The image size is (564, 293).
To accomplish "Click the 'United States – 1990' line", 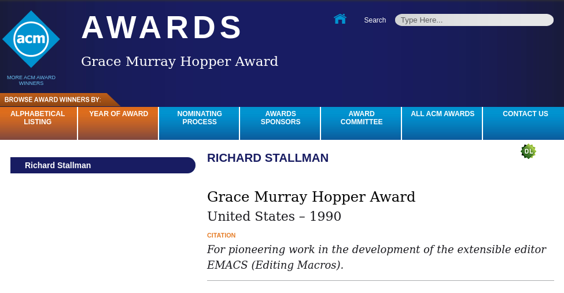I will pos(274,216).
